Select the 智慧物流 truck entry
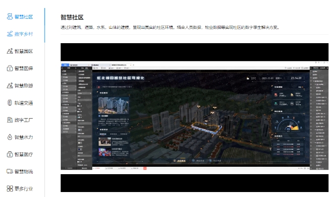Image resolution: width=329 pixels, height=197 pixels. (20, 172)
